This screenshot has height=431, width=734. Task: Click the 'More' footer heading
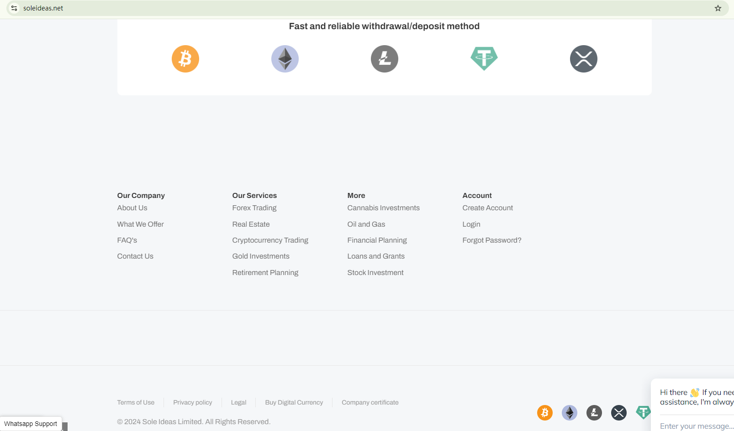[356, 196]
